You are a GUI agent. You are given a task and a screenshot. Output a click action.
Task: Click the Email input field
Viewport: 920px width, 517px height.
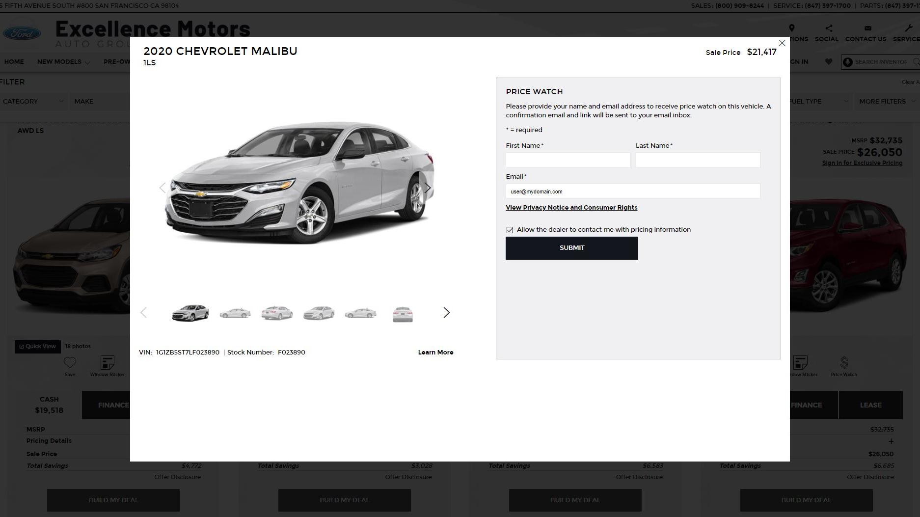pyautogui.click(x=633, y=191)
